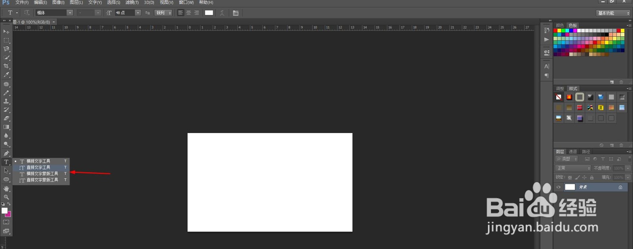The width and height of the screenshot is (633, 249).
Task: Lock all layer attributes
Action: (592, 178)
